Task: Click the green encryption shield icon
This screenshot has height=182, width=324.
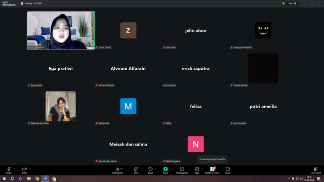Action: tap(283, 4)
